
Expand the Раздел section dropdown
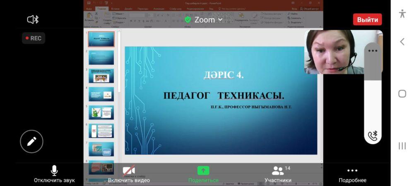click(118, 22)
